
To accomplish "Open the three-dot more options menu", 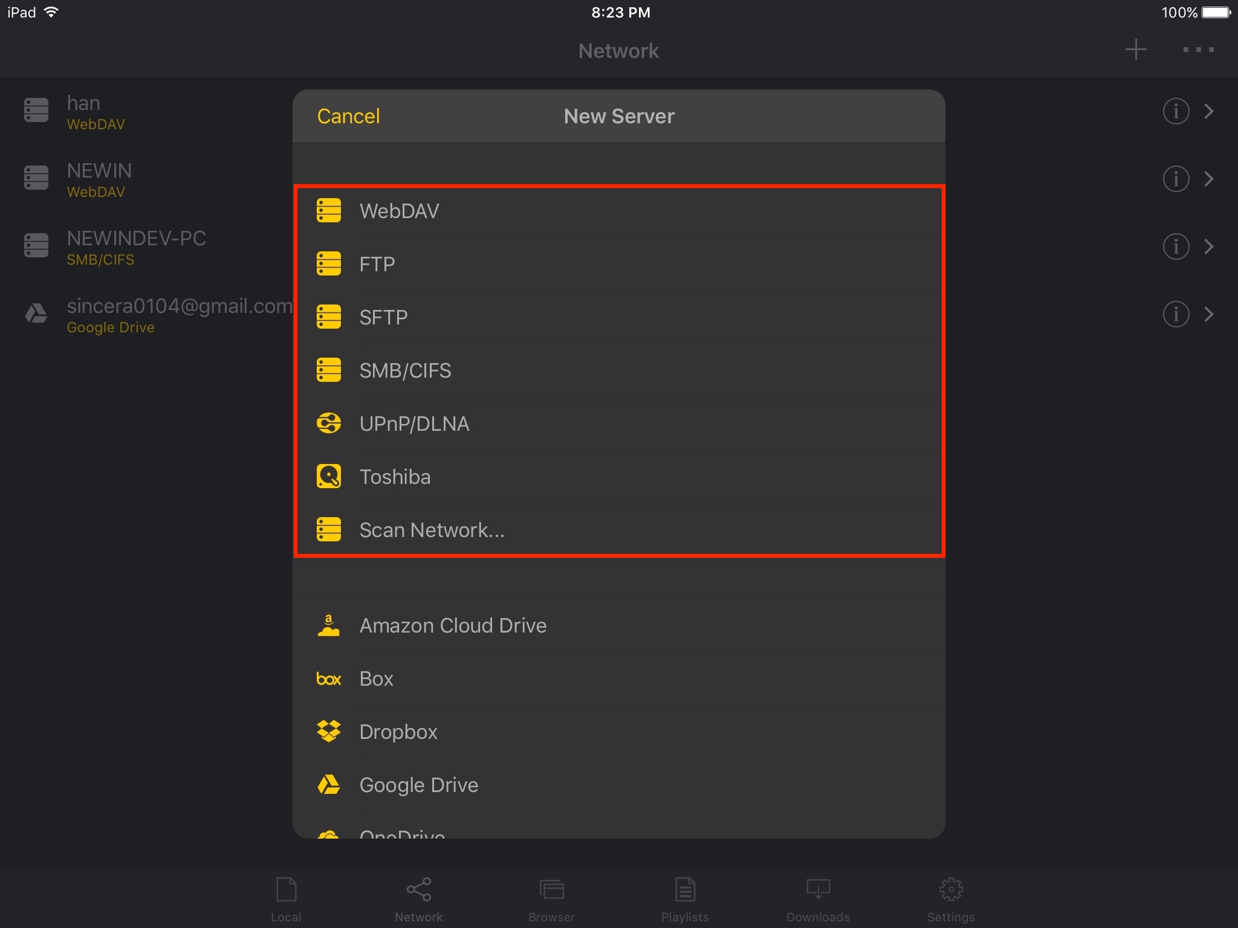I will 1199,50.
